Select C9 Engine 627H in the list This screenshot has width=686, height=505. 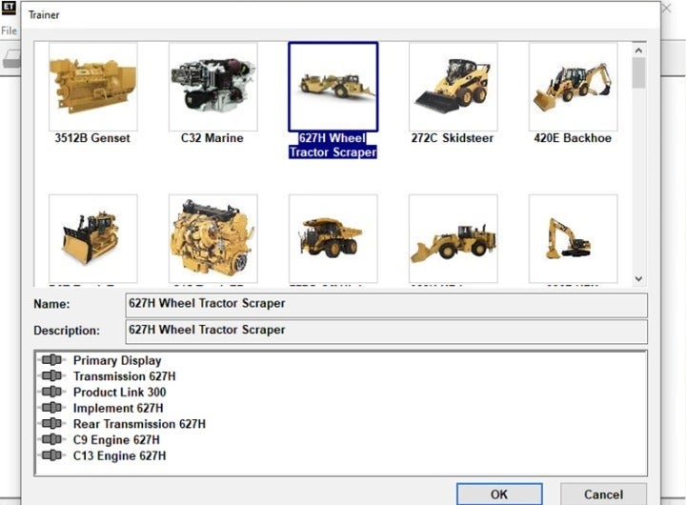click(116, 440)
